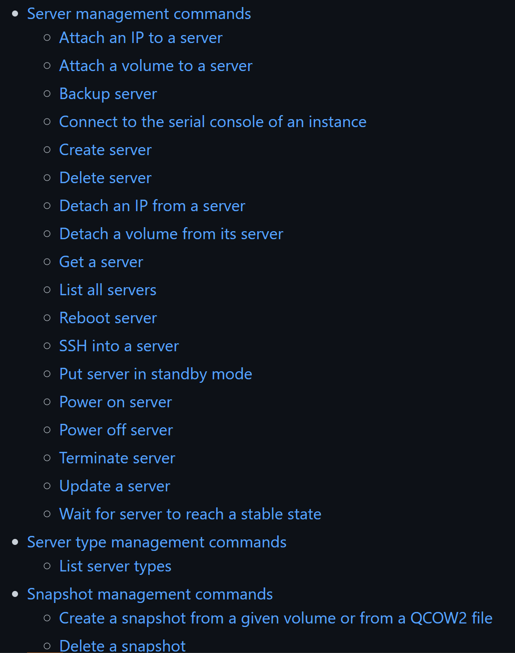The height and width of the screenshot is (653, 515).
Task: Open Attach a volume to a server
Action: (156, 66)
